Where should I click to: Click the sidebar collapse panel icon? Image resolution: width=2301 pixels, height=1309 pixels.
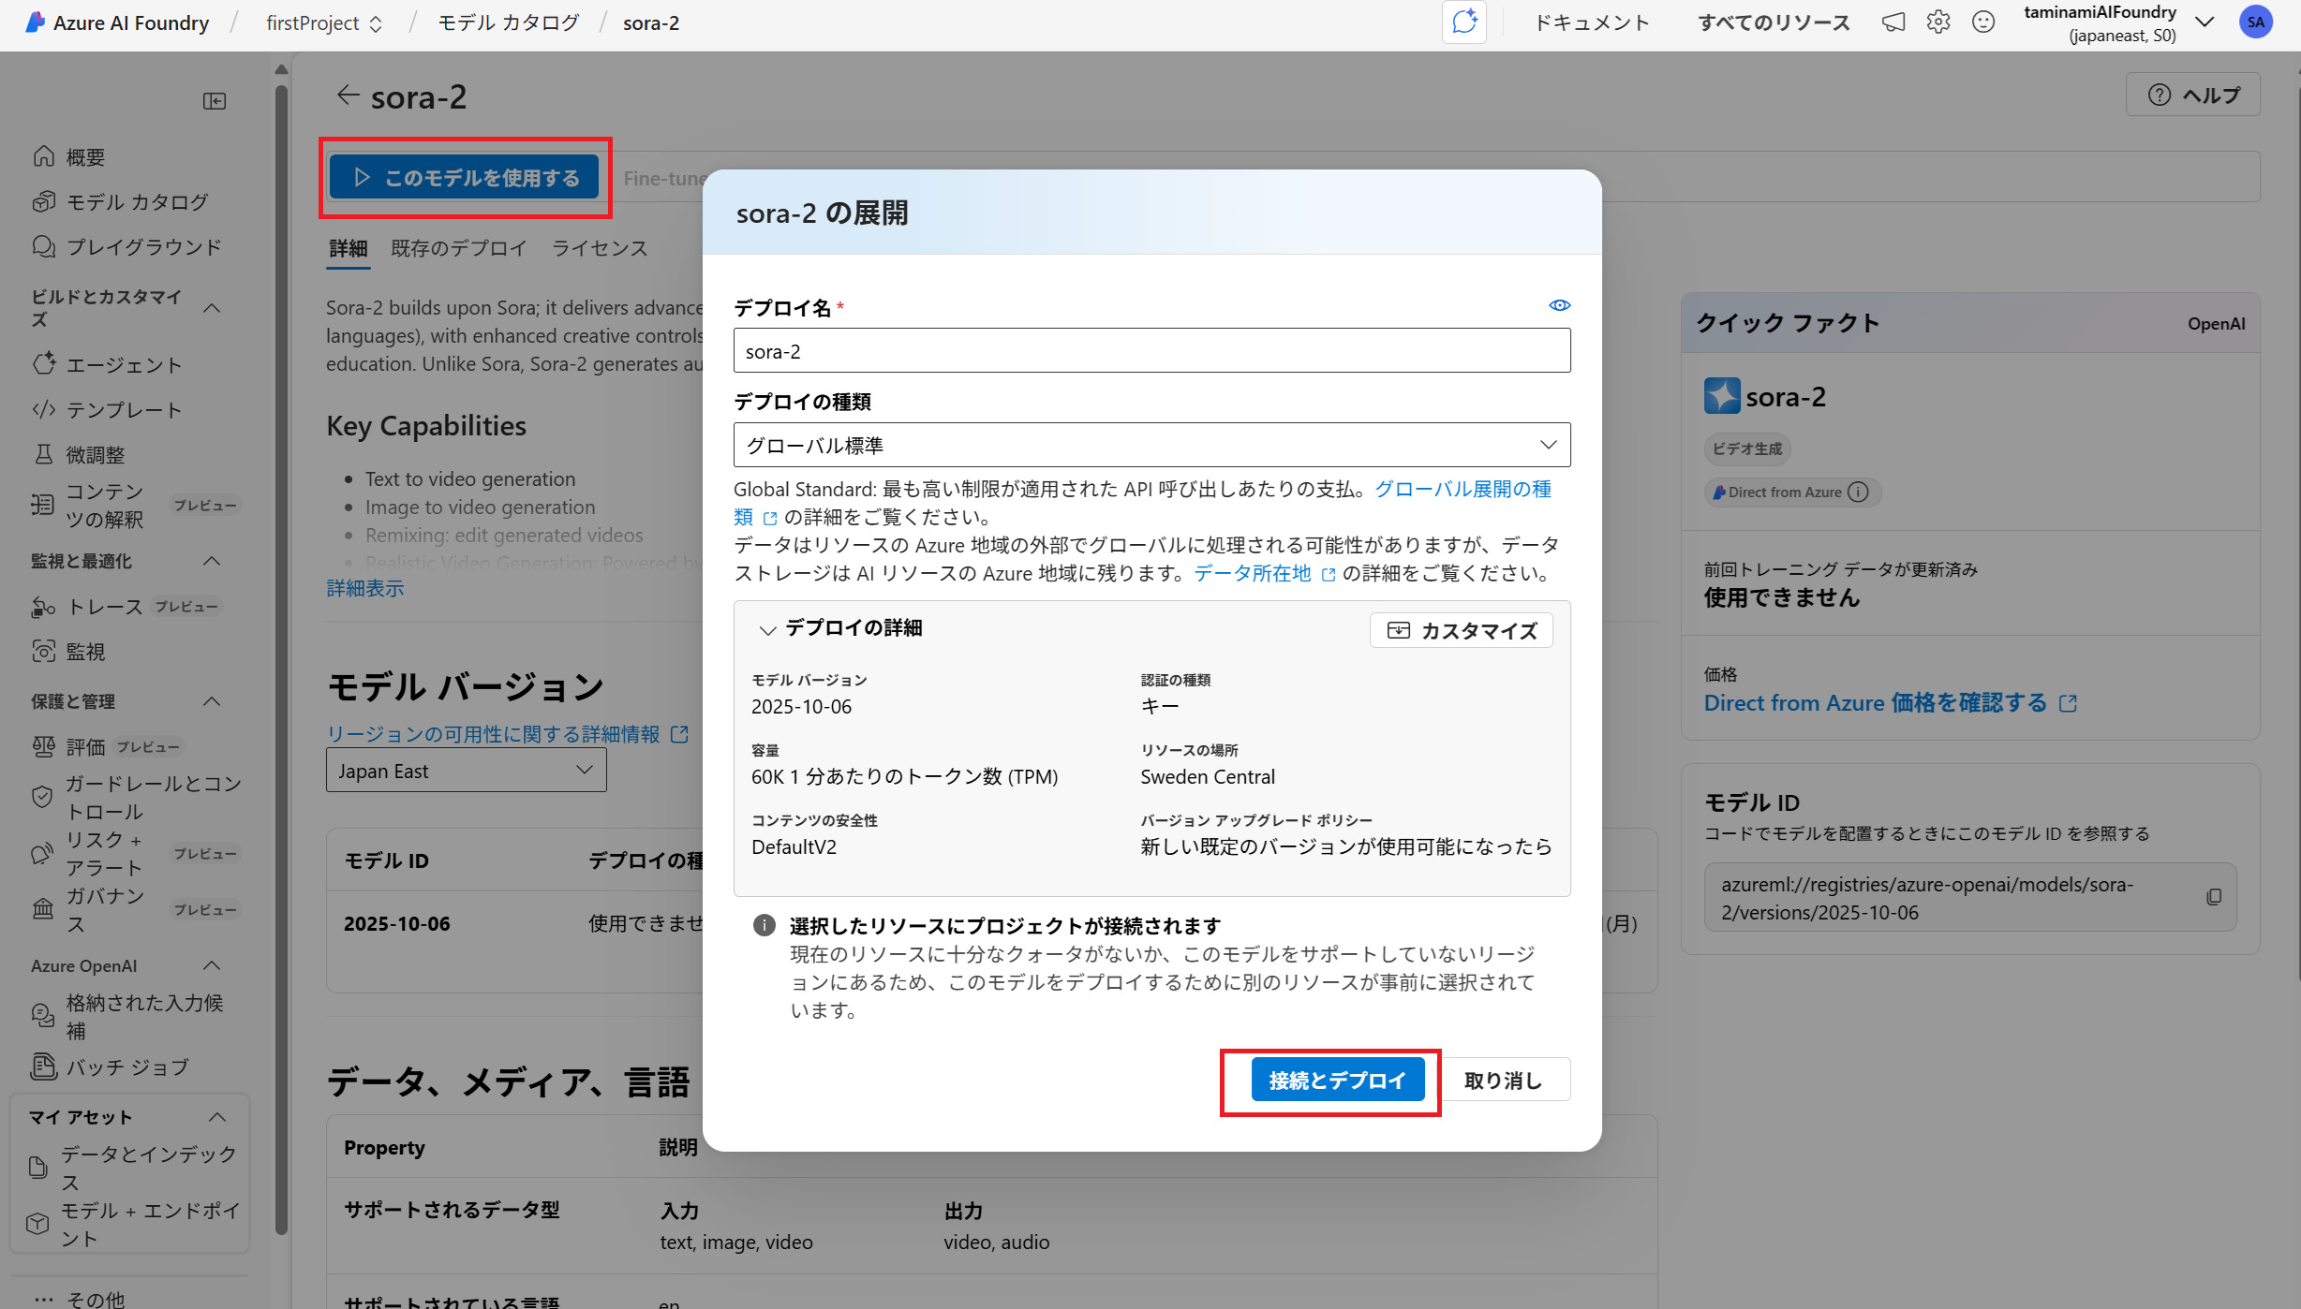point(215,101)
